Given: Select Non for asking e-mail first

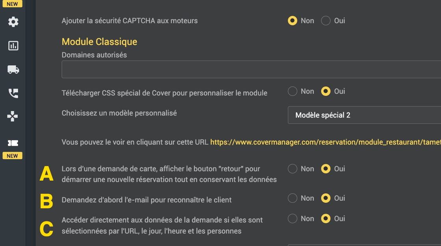Looking at the screenshot, I should pos(293,198).
